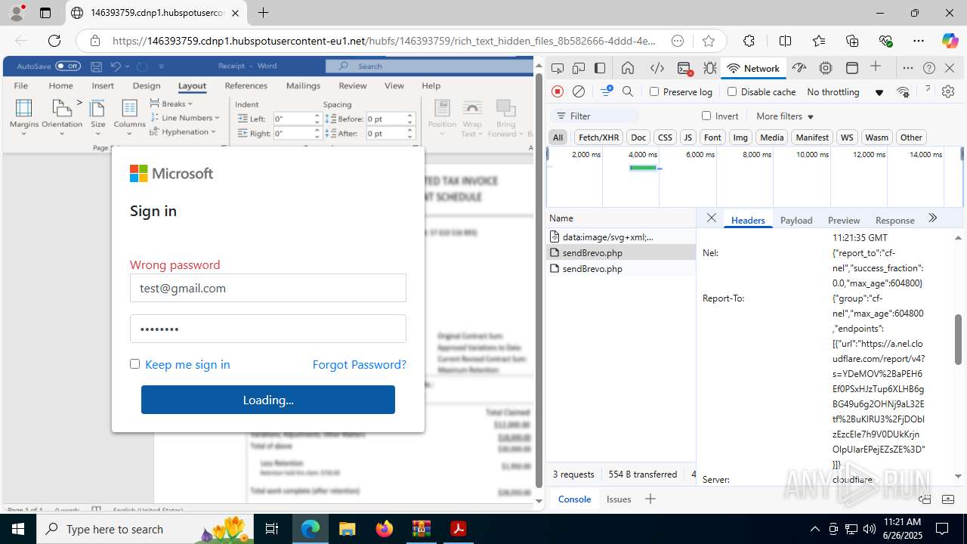
Task: Check Keep me sign in box
Action: tap(134, 363)
